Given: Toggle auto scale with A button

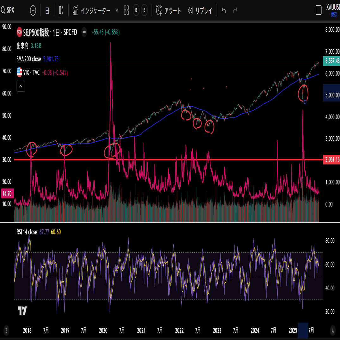Looking at the screenshot, I should pos(333,331).
